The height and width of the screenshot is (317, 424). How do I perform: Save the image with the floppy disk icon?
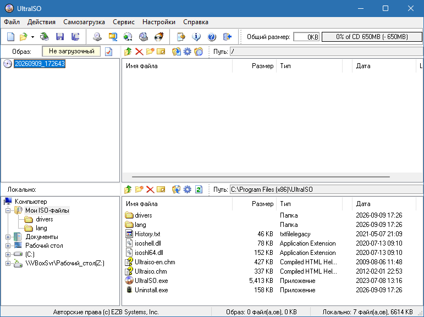click(60, 36)
